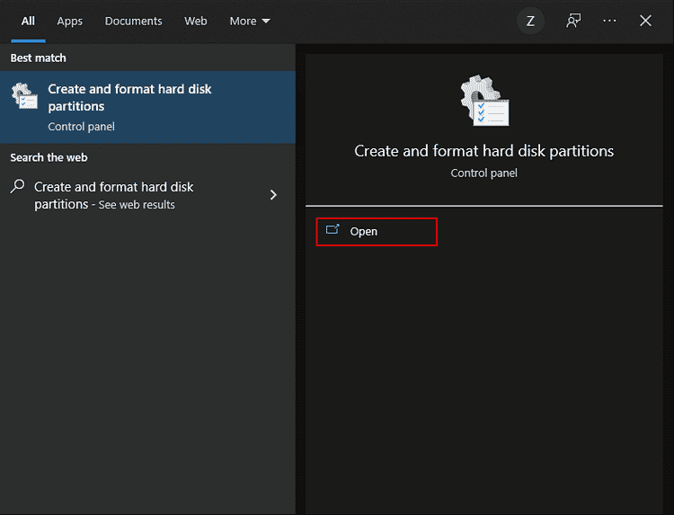
Task: Click the magnifier icon beside web result
Action: coord(18,187)
